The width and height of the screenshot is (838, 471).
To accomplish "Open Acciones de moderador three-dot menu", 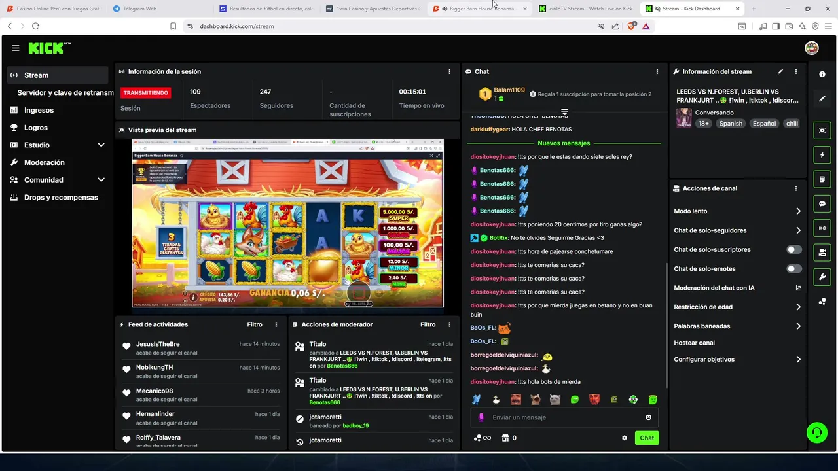I will [449, 324].
